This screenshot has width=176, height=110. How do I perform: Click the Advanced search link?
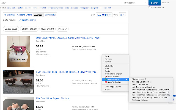tap(166, 3)
